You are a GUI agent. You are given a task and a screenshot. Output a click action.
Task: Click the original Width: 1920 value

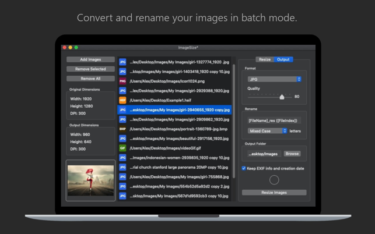[x=81, y=99]
